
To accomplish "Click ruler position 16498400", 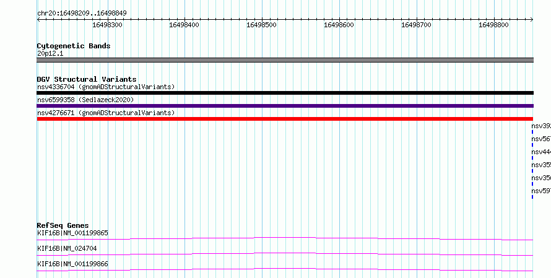I will pos(184,25).
